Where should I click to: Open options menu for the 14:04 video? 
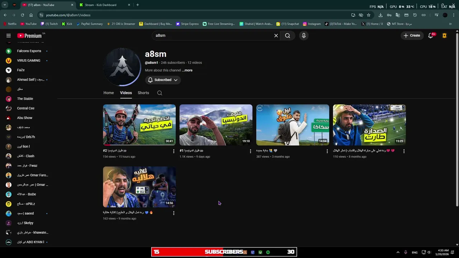tap(327, 151)
